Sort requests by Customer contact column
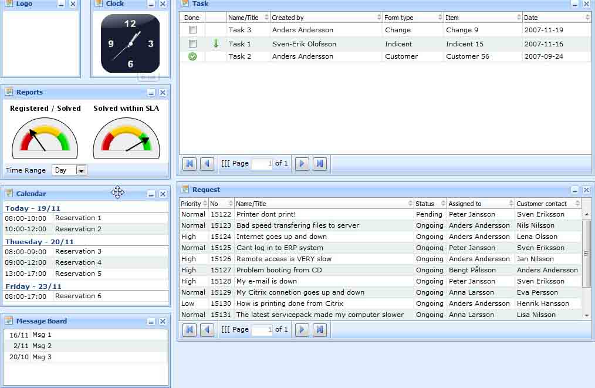 (x=548, y=204)
